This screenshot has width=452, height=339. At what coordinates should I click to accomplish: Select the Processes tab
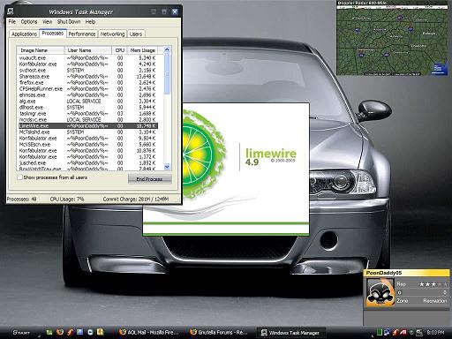(53, 33)
